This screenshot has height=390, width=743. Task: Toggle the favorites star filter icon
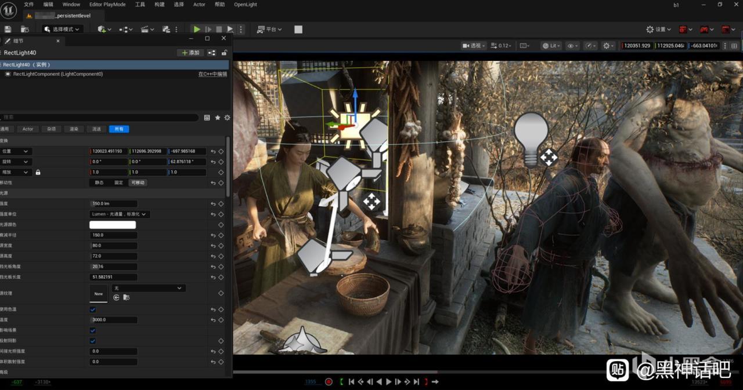point(218,118)
